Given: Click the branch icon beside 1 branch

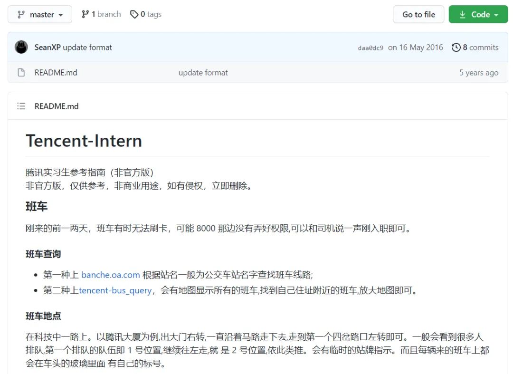Looking at the screenshot, I should click(85, 14).
